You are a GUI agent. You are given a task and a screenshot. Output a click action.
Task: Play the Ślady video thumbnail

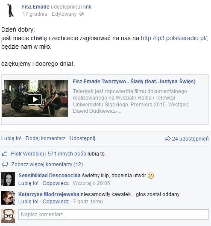point(35,98)
